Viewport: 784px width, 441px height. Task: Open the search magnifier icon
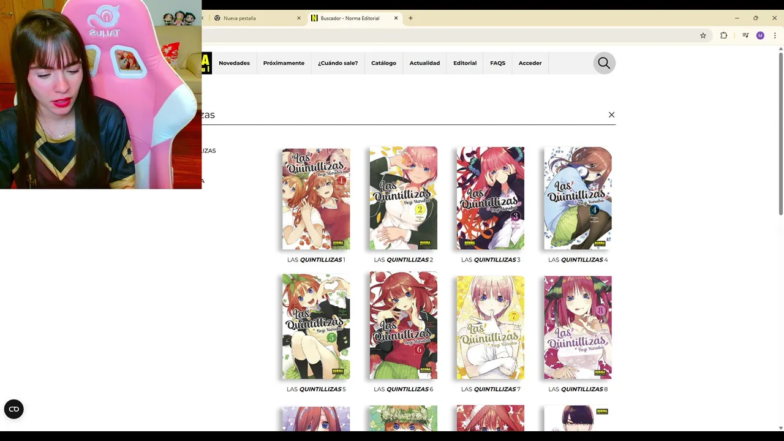pos(604,63)
